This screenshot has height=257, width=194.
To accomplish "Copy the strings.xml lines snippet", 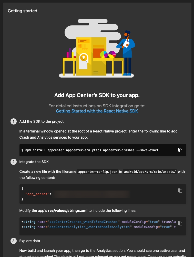I will [180, 223].
